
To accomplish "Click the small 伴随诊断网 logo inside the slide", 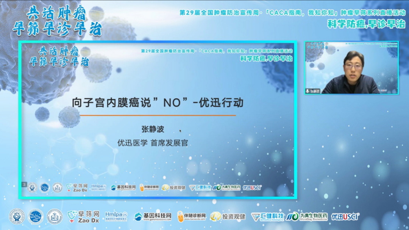I will [x=149, y=188].
